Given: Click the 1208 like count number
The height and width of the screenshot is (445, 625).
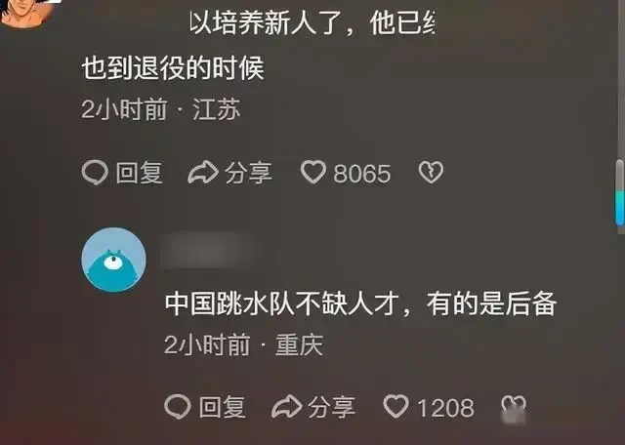Looking at the screenshot, I should (x=445, y=408).
